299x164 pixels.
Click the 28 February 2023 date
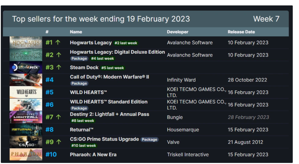pos(248,117)
